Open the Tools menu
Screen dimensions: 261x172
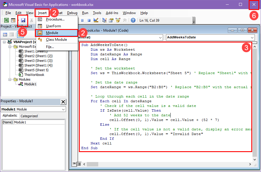97,13
